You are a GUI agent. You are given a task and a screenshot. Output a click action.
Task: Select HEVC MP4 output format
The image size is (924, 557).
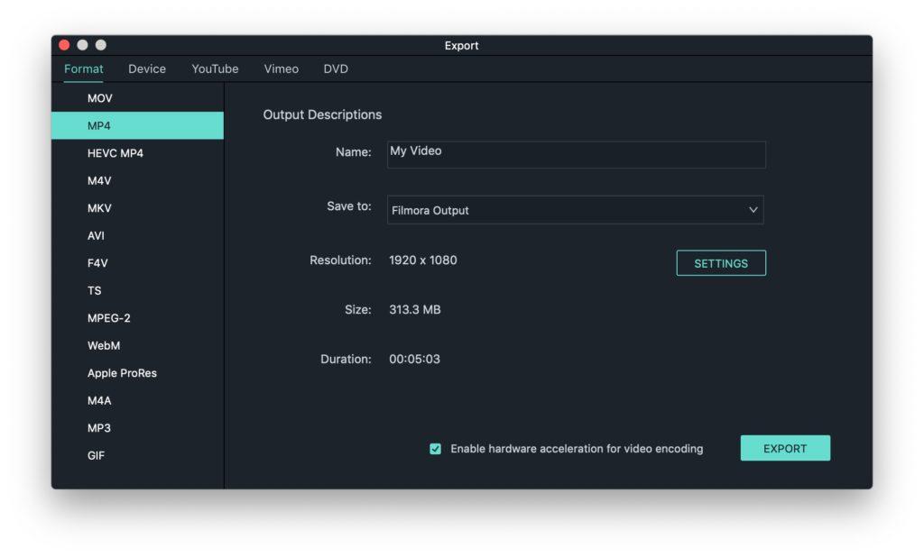click(115, 153)
